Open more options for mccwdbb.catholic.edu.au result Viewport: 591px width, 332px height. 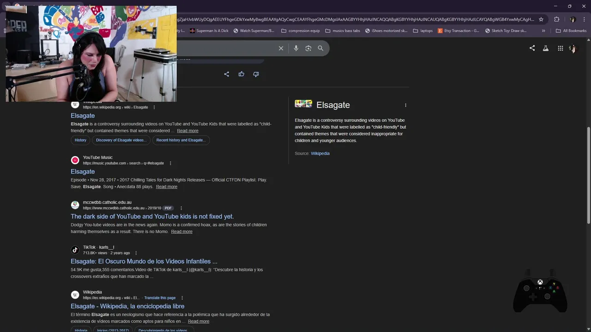[x=181, y=208]
